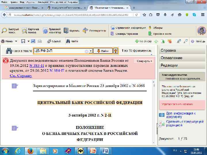Open the Обзоры section
The image size is (207, 155).
pos(156,28)
